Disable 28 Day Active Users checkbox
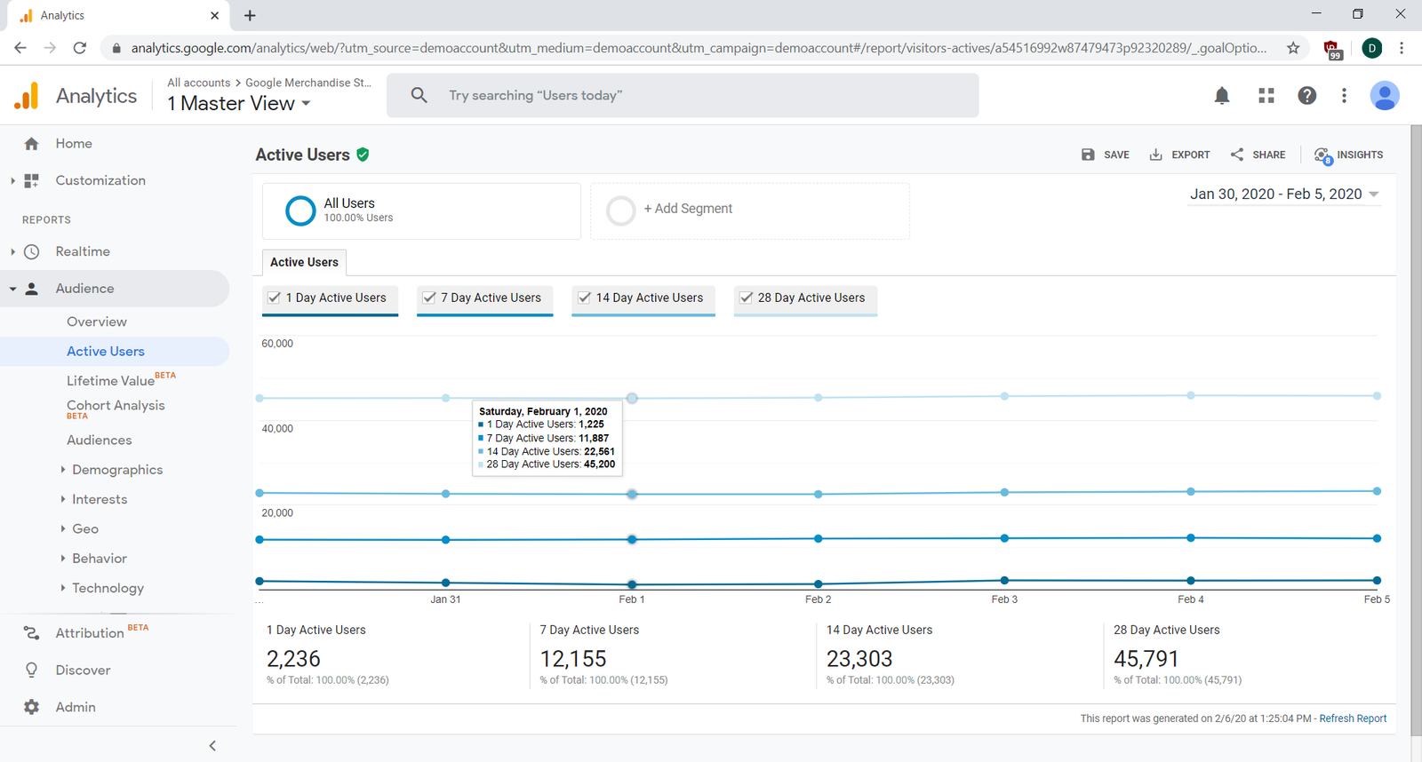Screen dimensions: 1422x762 pyautogui.click(x=747, y=298)
